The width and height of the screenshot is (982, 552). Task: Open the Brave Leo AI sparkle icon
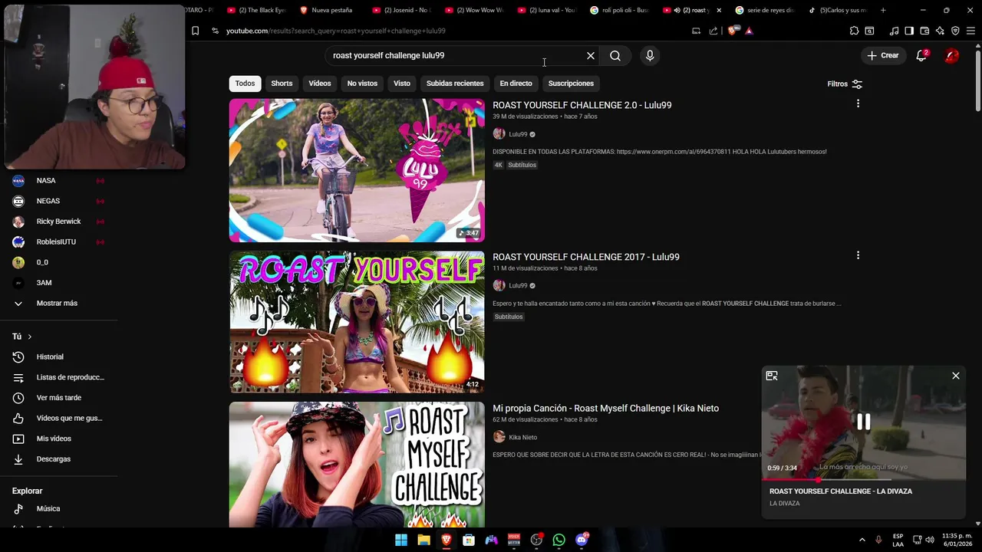940,31
